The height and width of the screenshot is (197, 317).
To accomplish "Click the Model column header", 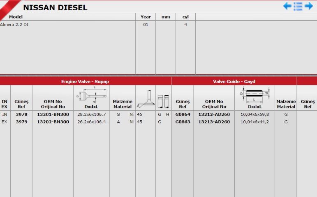I will click(x=16, y=17).
